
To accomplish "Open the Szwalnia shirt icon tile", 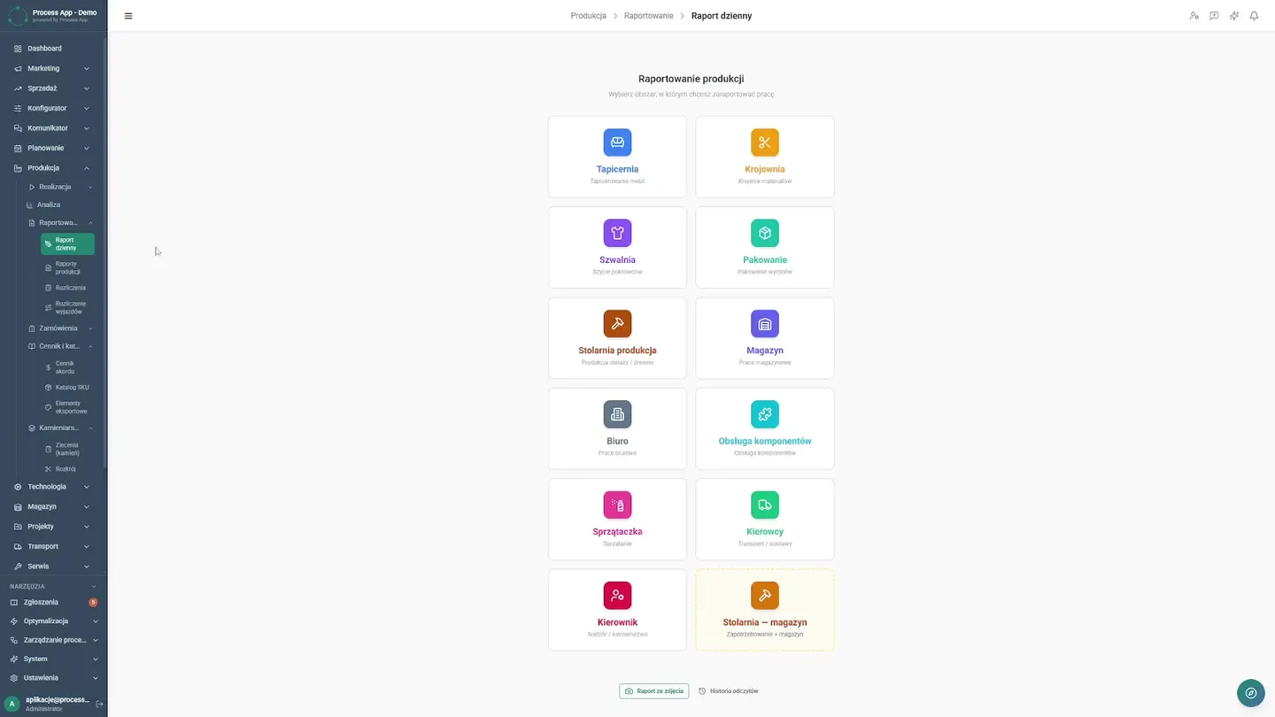I will pyautogui.click(x=617, y=233).
